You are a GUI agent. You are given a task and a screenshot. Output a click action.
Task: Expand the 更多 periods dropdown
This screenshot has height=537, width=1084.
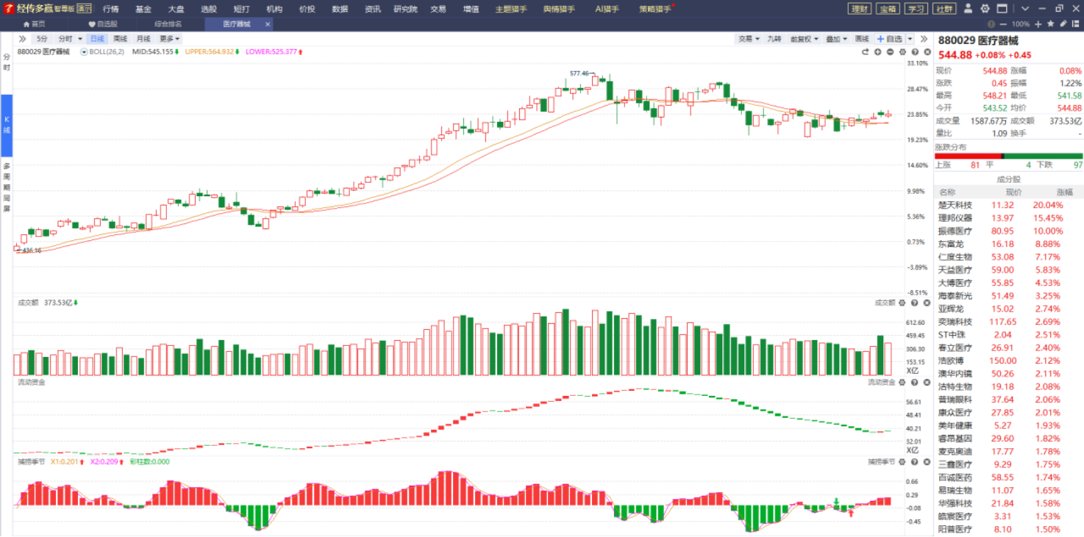169,39
